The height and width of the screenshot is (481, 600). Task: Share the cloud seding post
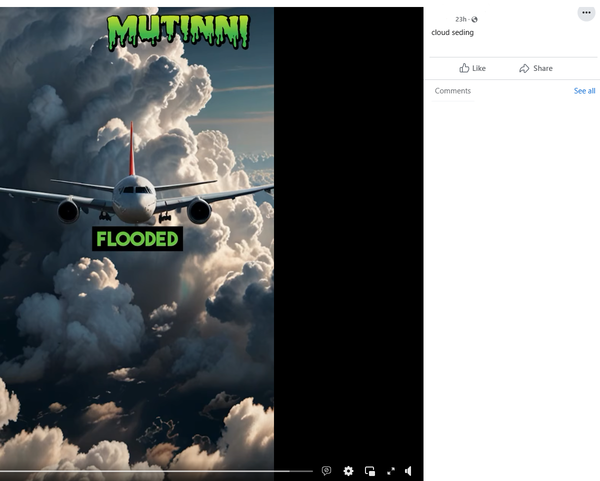coord(536,68)
